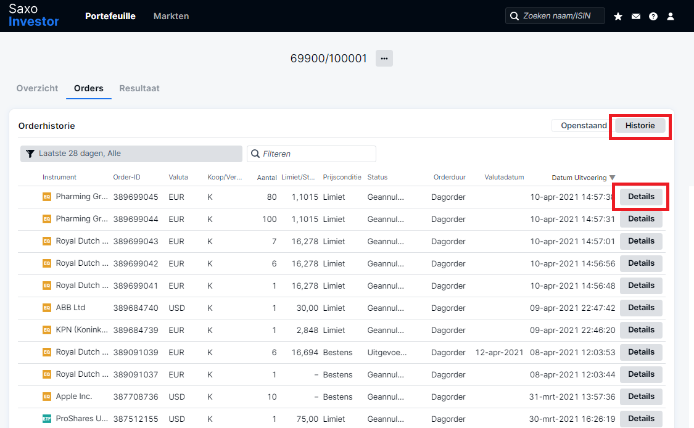The width and height of the screenshot is (694, 428).
Task: Select the Orders tab
Action: click(x=88, y=88)
